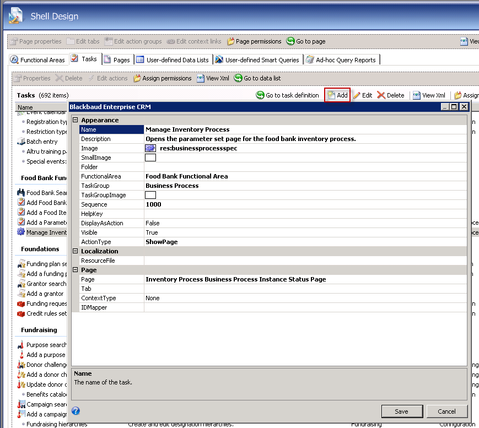
Task: Select the Add Food Bank task icon
Action: 21,202
